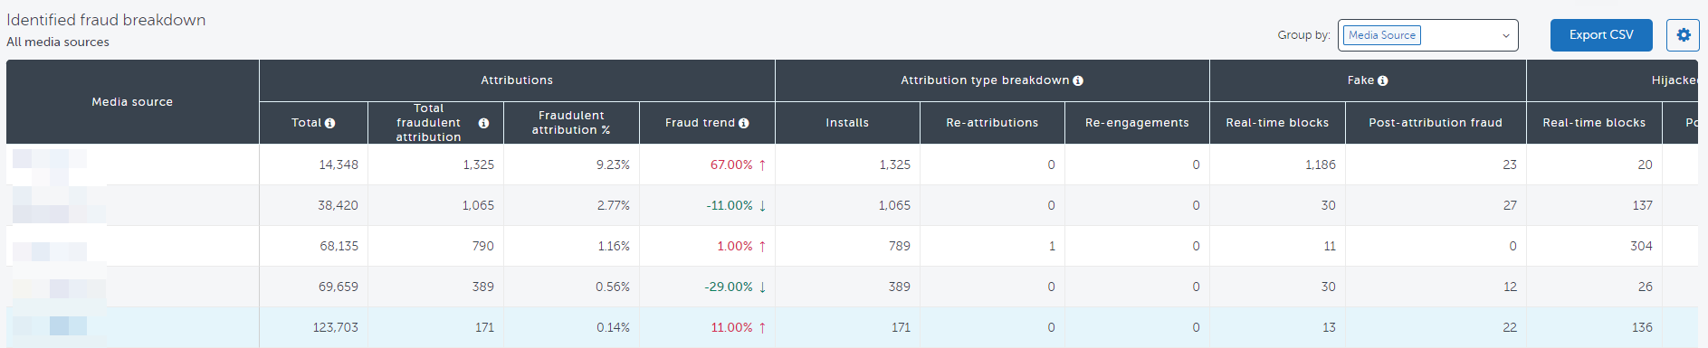Click info icon next to Total fraudulent attribution
This screenshot has height=348, width=1708.
coord(483,123)
